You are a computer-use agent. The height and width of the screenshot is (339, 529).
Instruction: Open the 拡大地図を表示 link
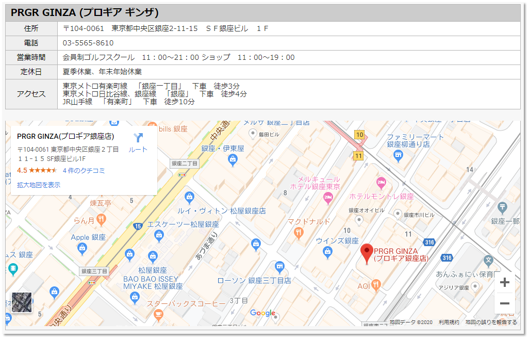pyautogui.click(x=39, y=185)
